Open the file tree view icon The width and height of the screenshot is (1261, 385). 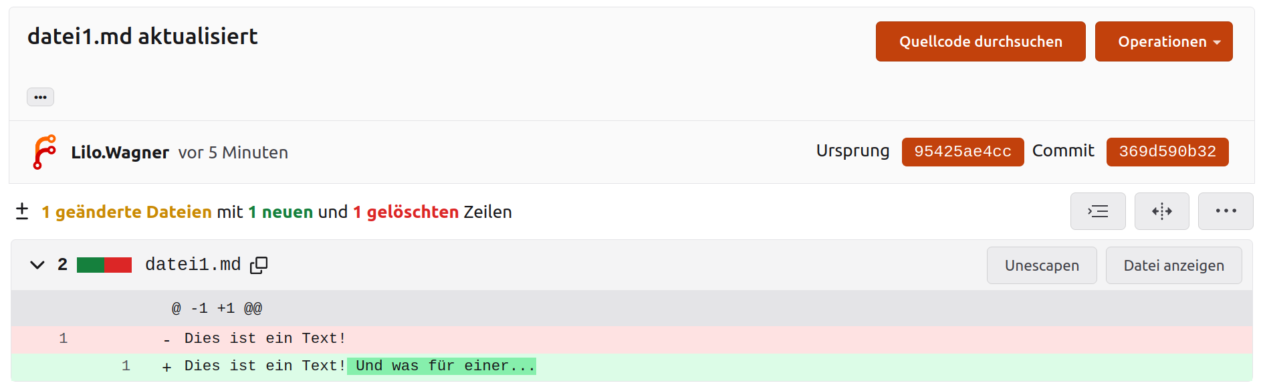1097,211
